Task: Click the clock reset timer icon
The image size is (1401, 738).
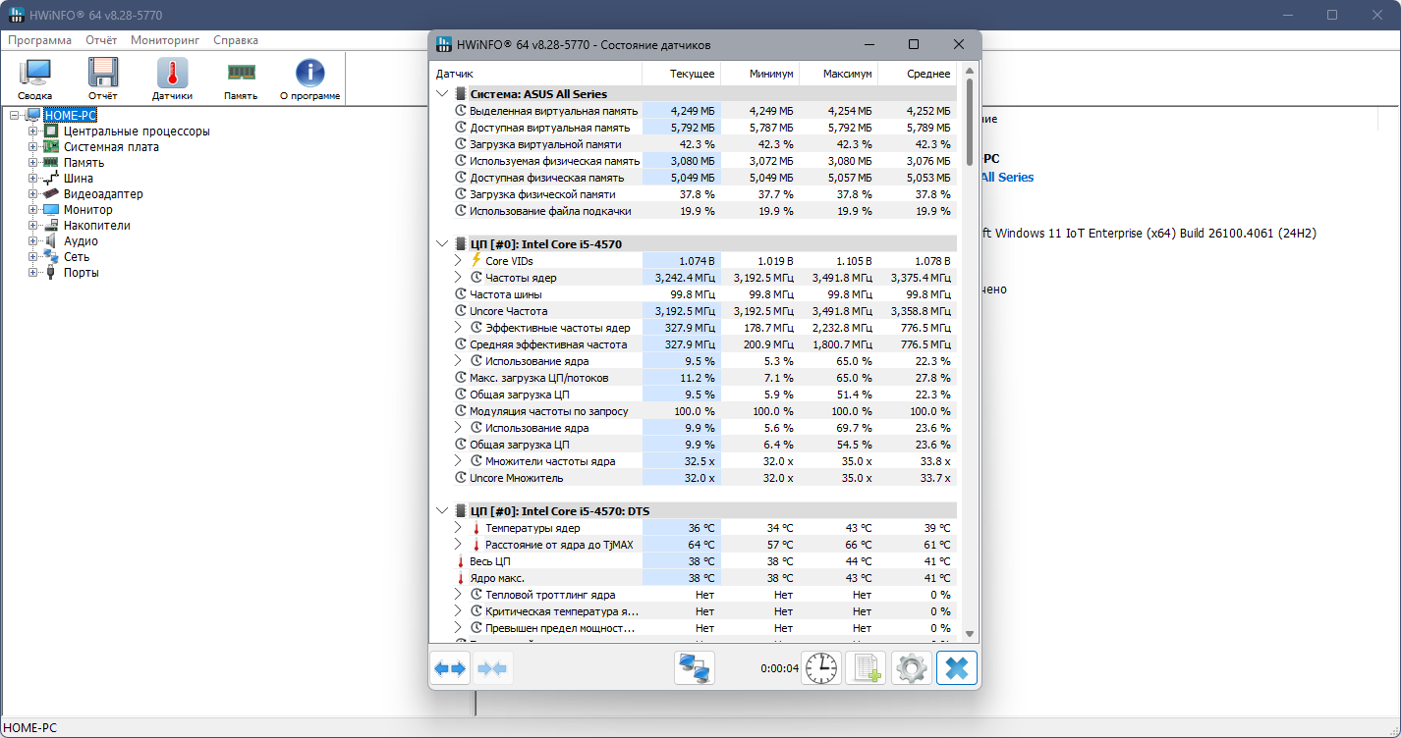Action: (821, 669)
